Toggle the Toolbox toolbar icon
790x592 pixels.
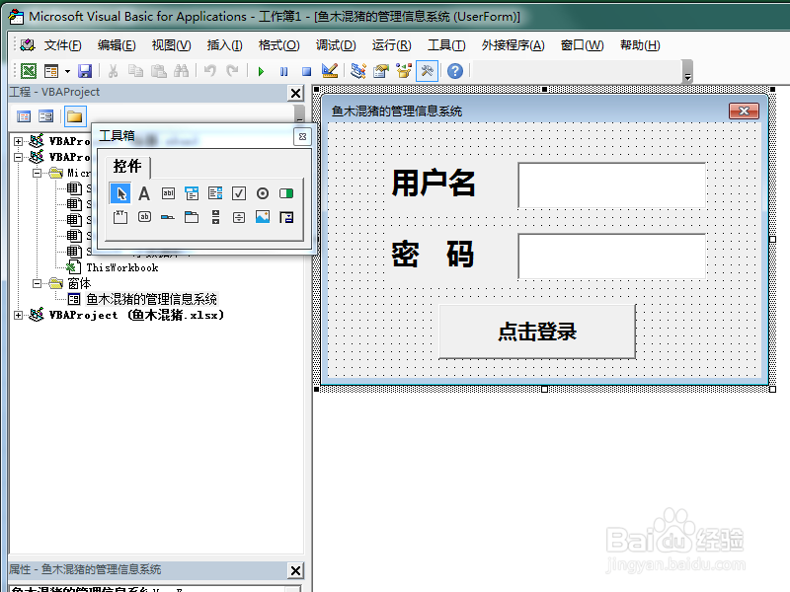click(x=427, y=71)
